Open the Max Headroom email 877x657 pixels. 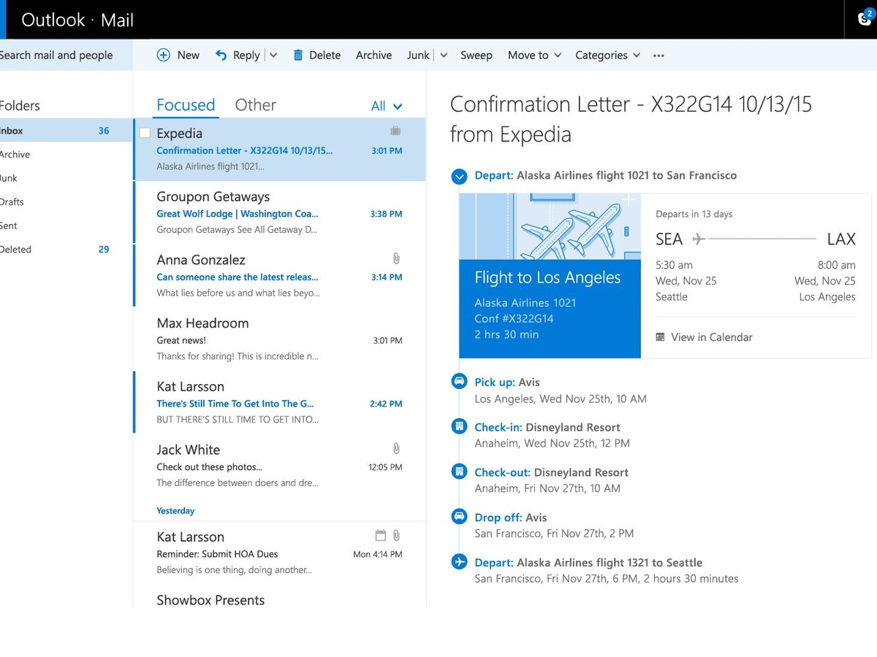coord(279,339)
